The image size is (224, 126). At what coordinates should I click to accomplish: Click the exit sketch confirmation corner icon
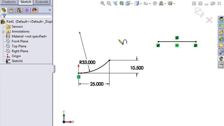[199, 13]
